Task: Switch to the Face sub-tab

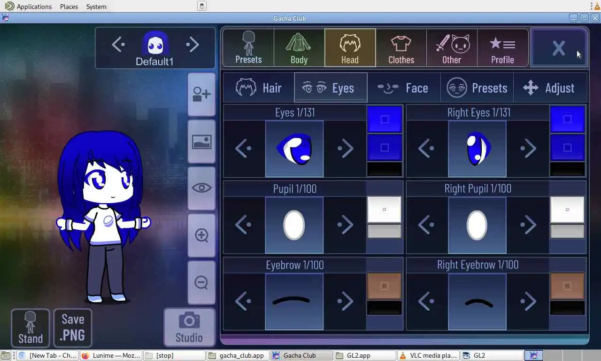Action: click(404, 88)
